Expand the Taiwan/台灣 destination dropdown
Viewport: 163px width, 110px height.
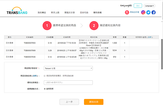[x=68, y=68]
